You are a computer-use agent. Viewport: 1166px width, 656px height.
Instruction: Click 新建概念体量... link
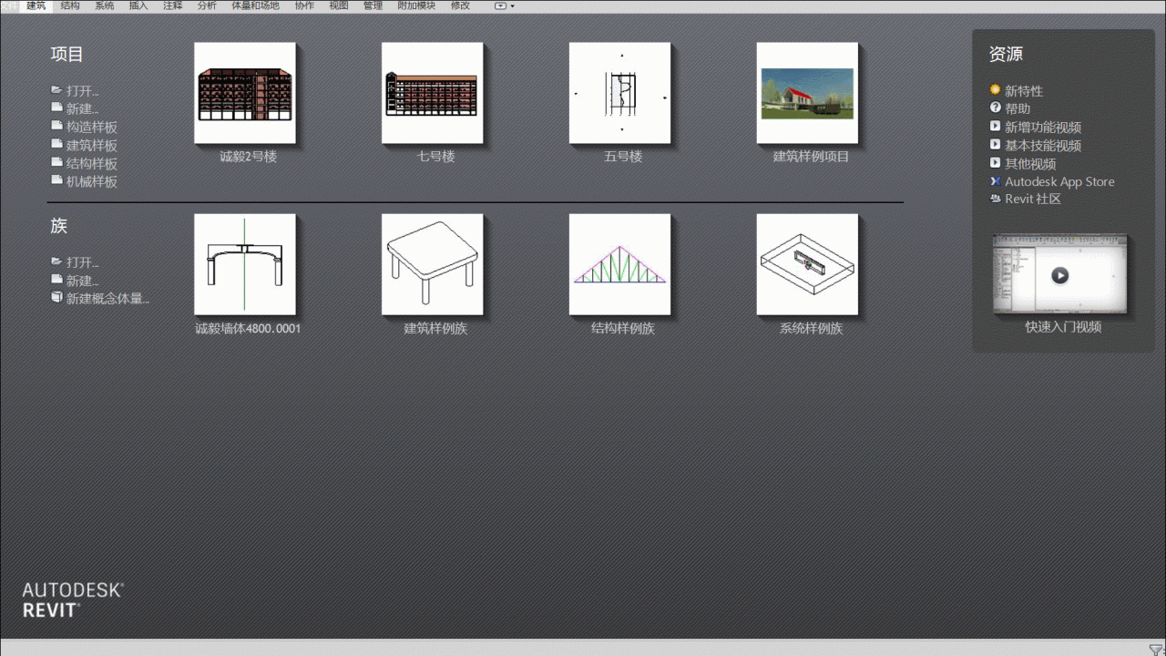point(108,298)
